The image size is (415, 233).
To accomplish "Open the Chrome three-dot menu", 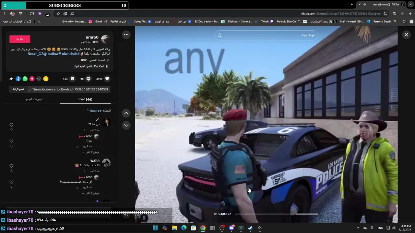I will 5,14.
